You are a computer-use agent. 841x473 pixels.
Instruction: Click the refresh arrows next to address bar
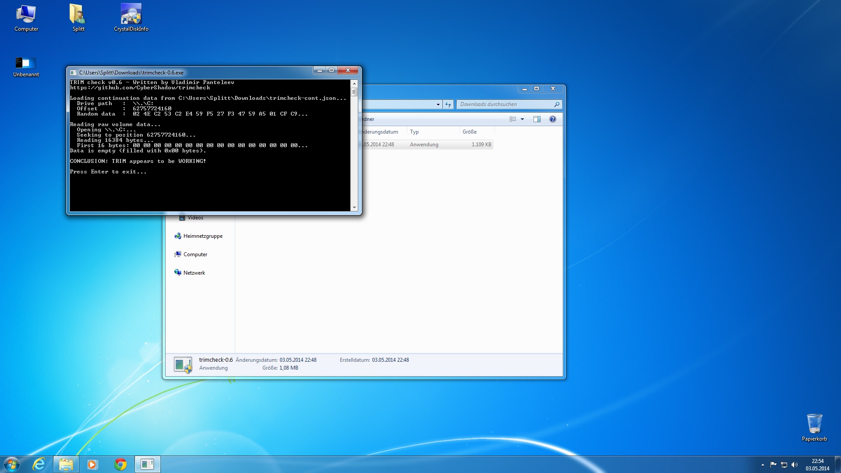point(448,104)
